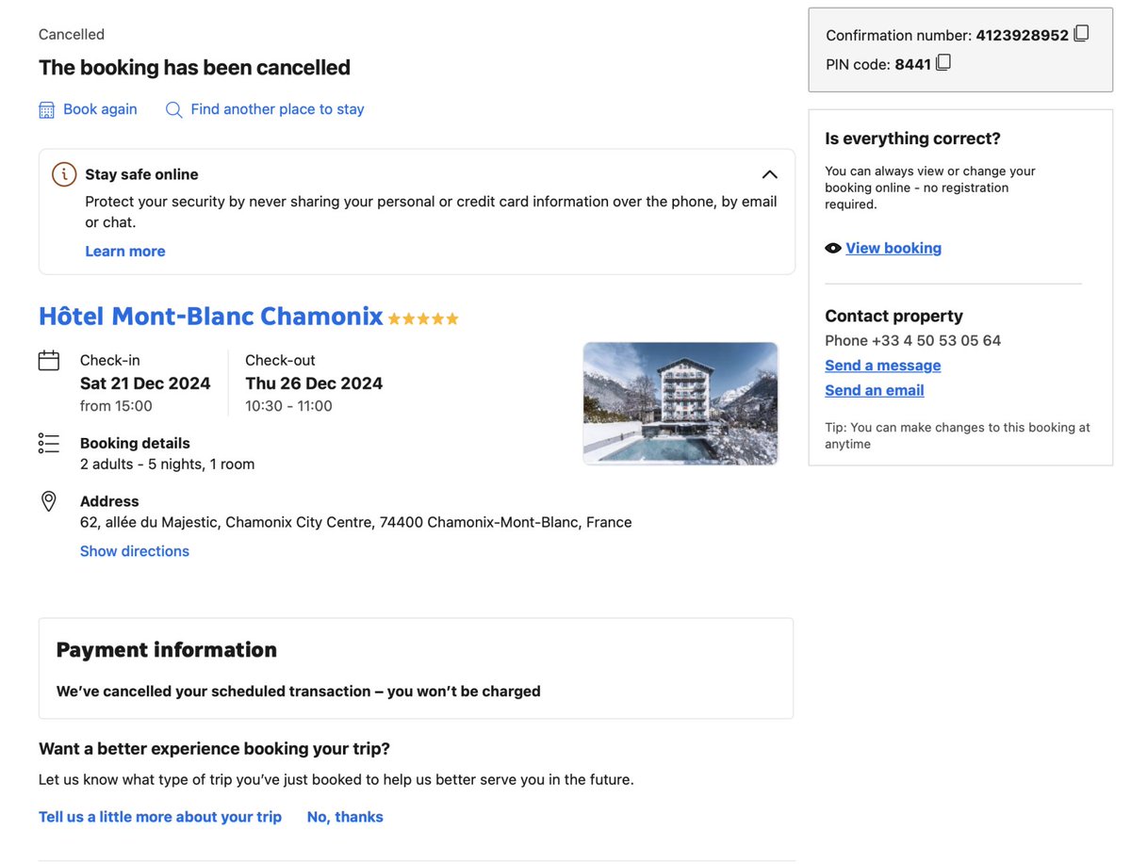Screen dimensions: 1131x864
Task: Collapse the Stay safe online notice
Action: click(x=769, y=174)
